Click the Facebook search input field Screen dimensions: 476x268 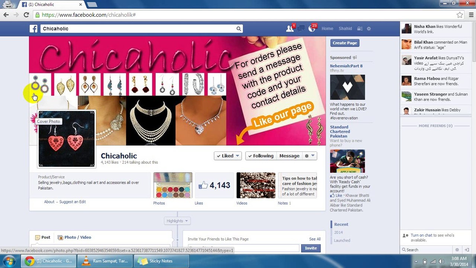pos(138,29)
